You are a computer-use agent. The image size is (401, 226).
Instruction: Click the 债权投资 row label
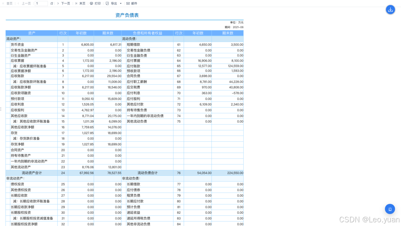pos(17,184)
